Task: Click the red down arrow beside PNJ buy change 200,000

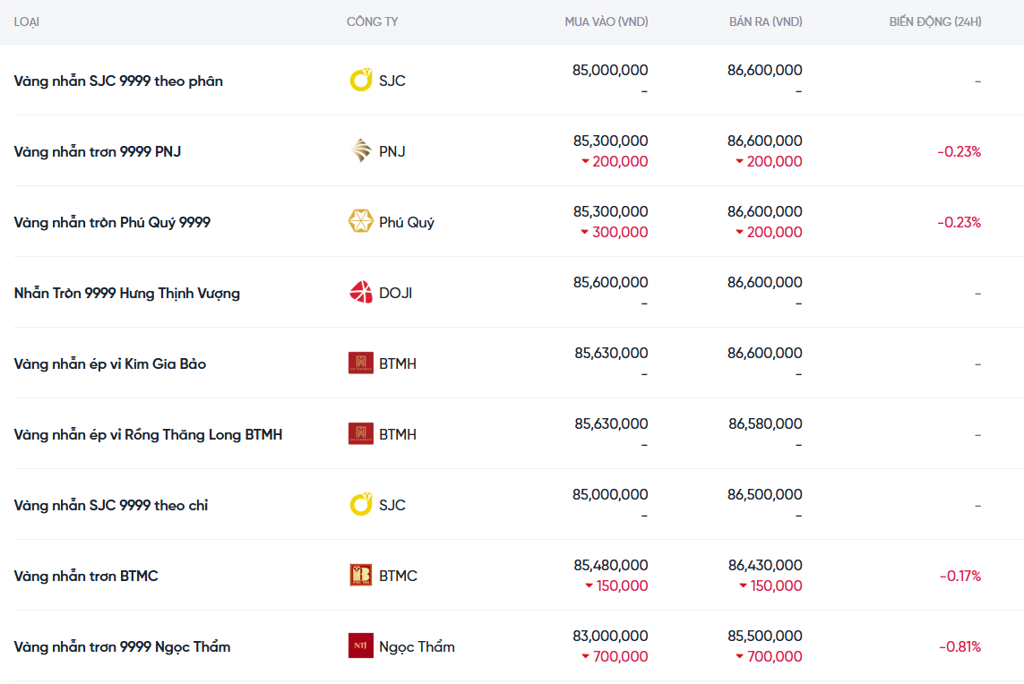Action: 585,161
